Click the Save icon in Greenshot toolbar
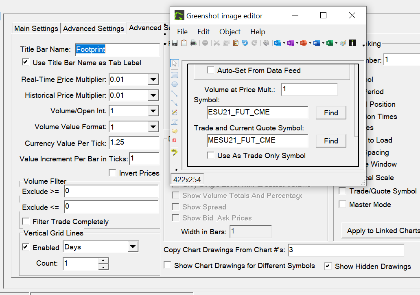This screenshot has height=295, width=420. [x=175, y=43]
